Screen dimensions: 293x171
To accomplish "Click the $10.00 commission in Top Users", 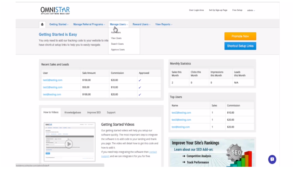I will [x=230, y=113].
